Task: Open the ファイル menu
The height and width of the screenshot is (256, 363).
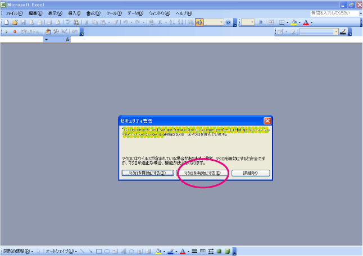Action: [15, 13]
